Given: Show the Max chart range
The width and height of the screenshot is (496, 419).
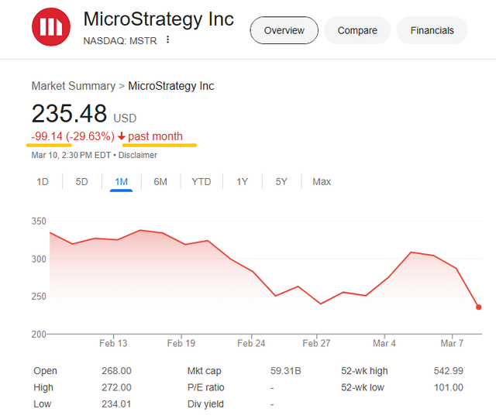Looking at the screenshot, I should click(322, 182).
